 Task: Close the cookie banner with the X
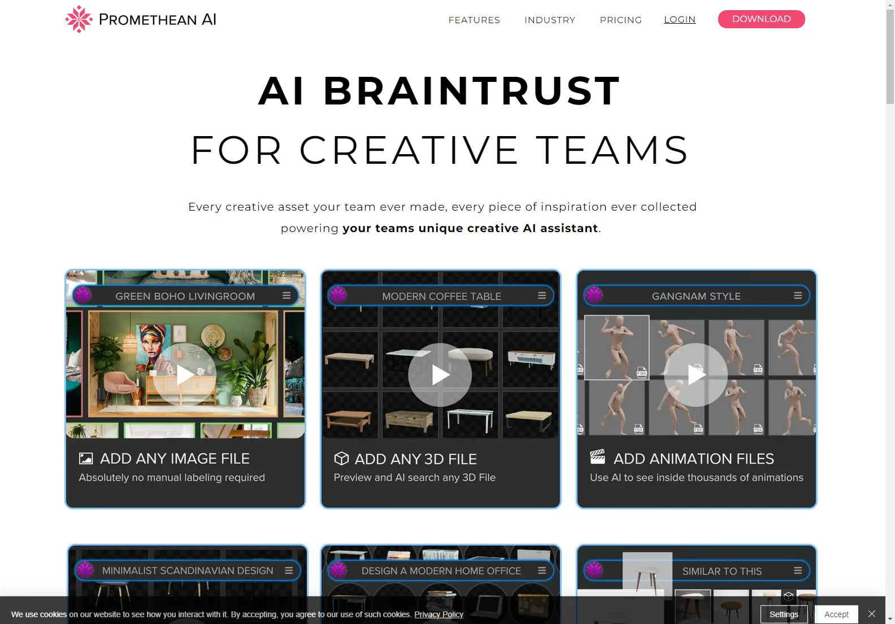pos(872,614)
